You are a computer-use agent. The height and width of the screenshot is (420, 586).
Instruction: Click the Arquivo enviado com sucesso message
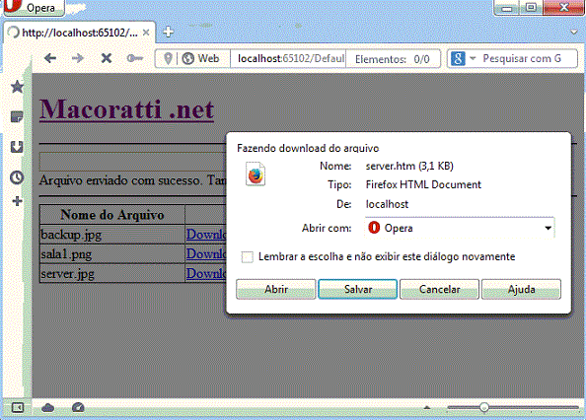pos(132,180)
